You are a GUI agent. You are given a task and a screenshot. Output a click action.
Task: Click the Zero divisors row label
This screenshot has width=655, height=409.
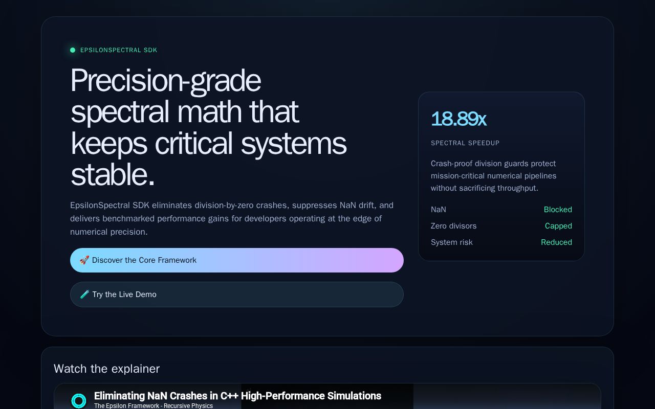click(x=453, y=226)
